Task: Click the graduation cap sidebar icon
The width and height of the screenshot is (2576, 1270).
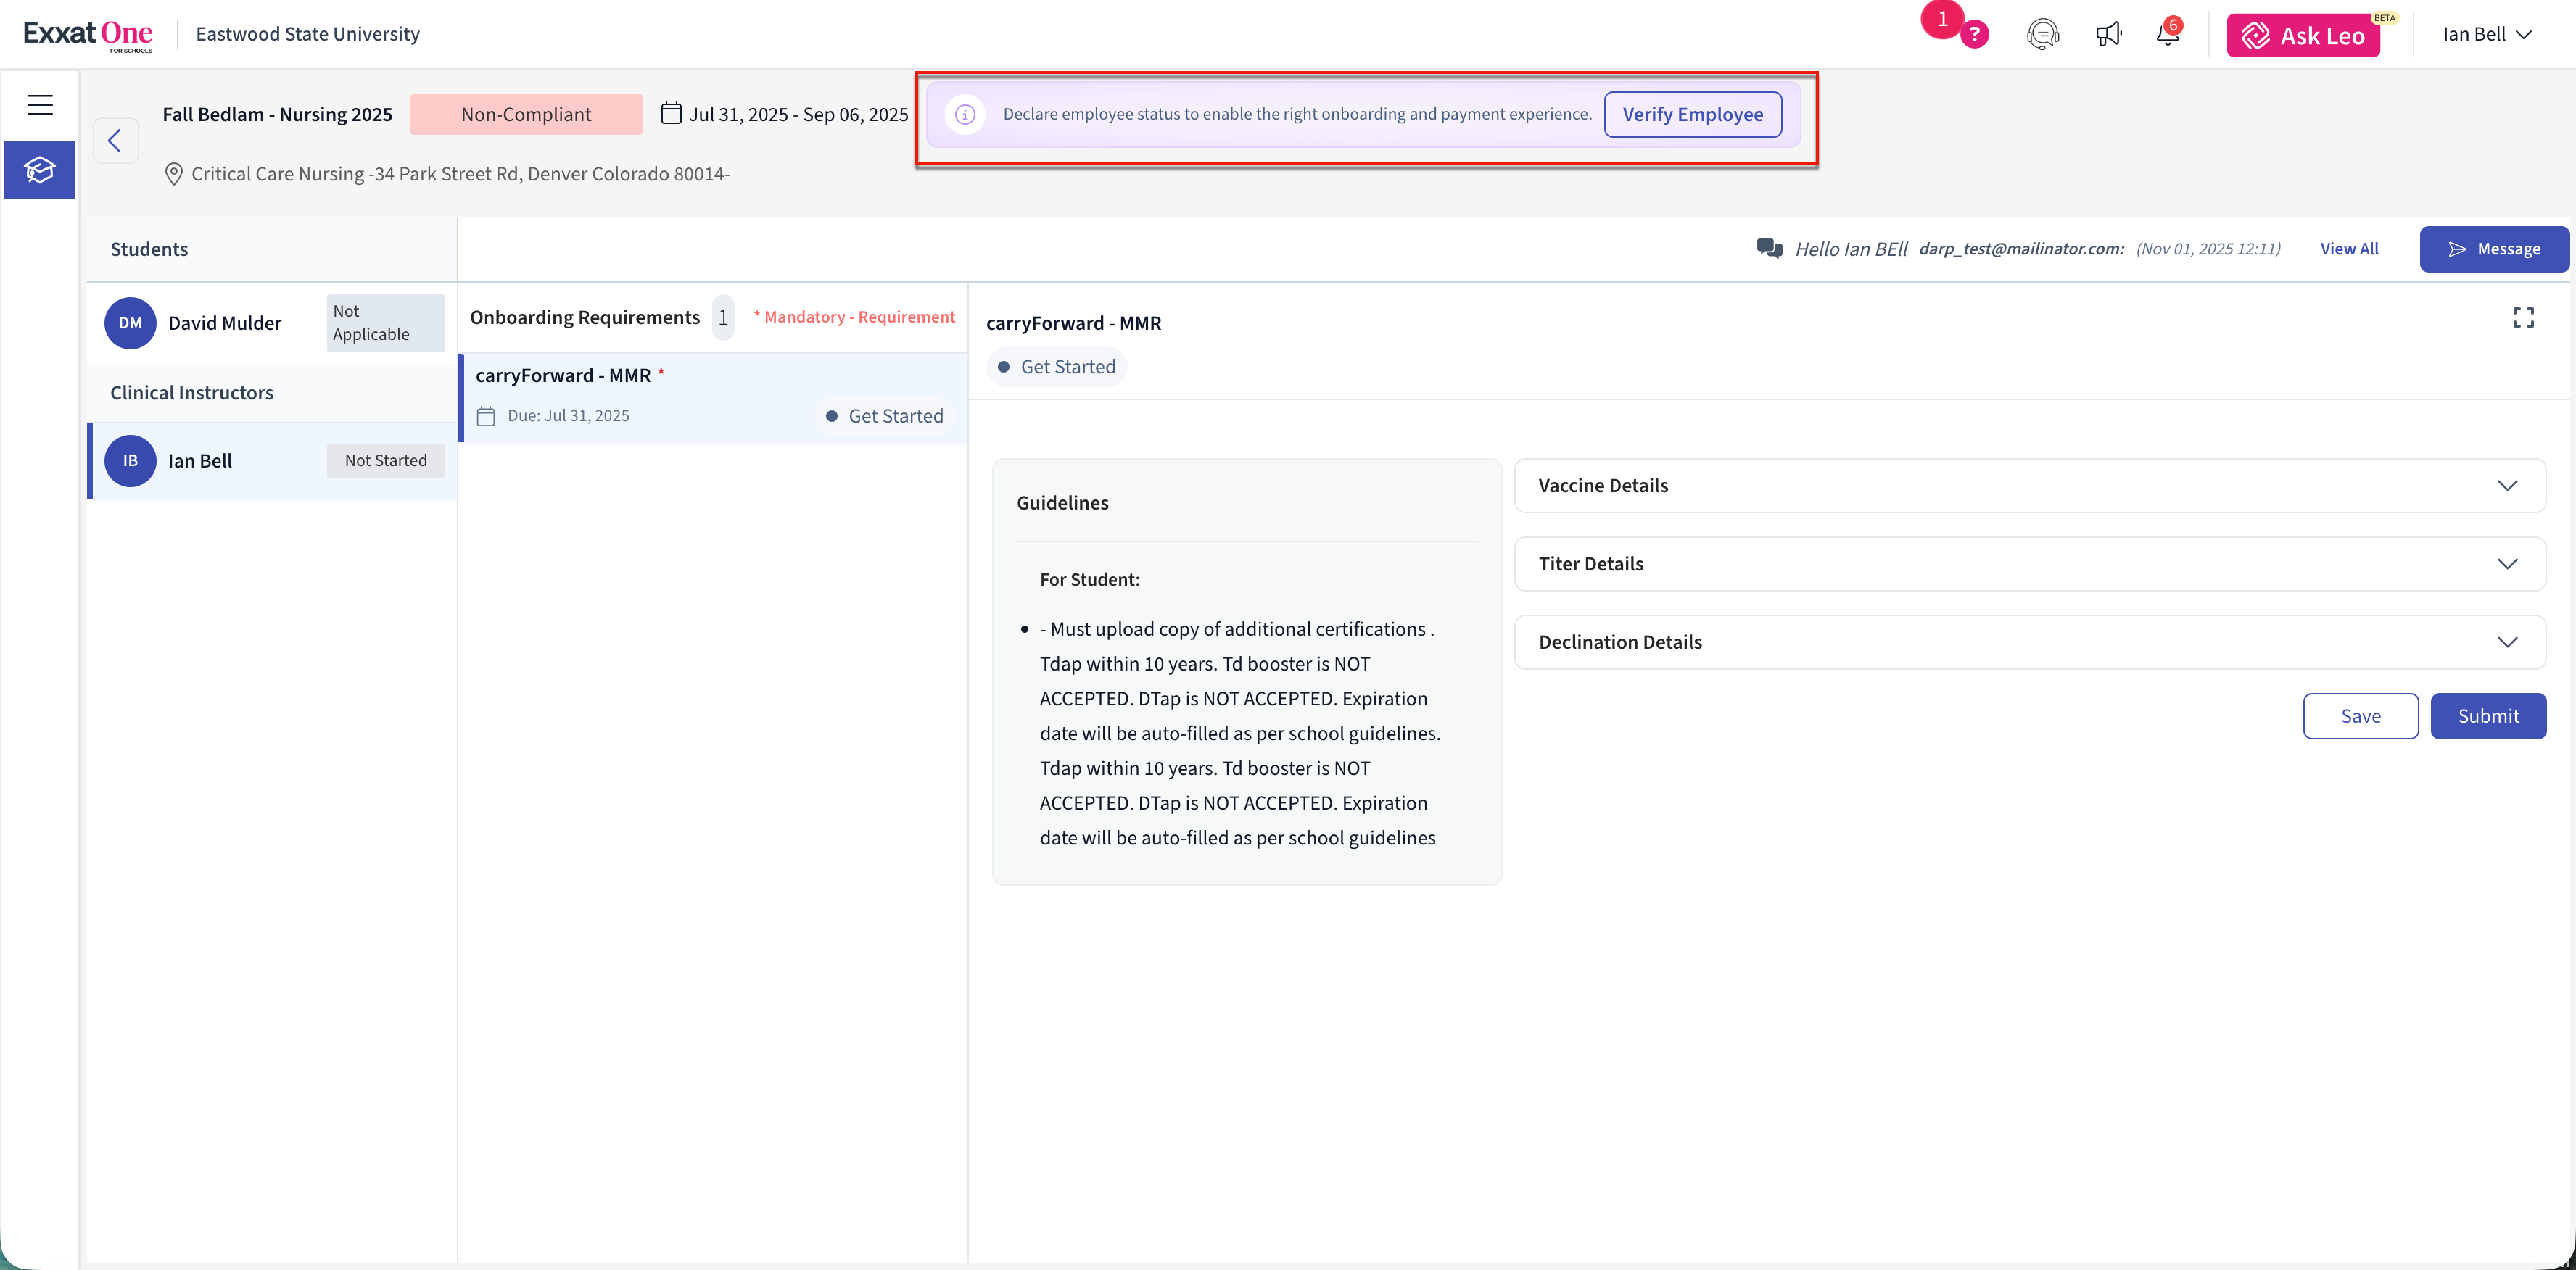Action: [x=40, y=170]
